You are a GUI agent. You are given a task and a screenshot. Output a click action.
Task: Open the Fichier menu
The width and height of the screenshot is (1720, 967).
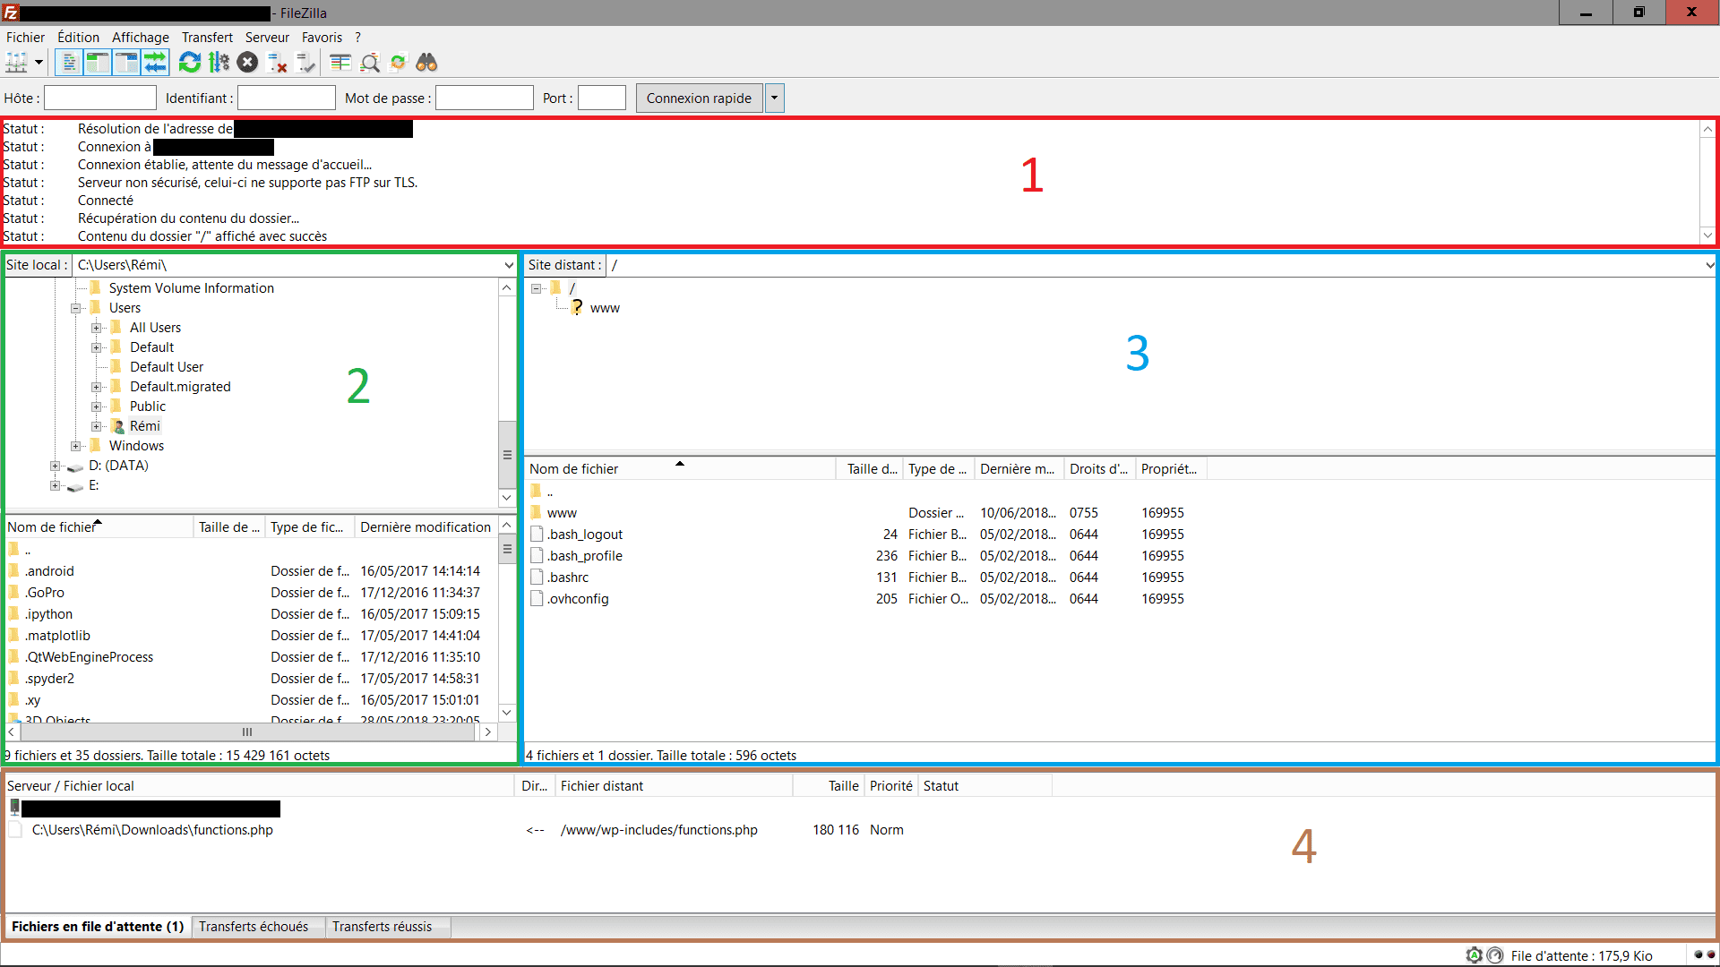coord(25,38)
